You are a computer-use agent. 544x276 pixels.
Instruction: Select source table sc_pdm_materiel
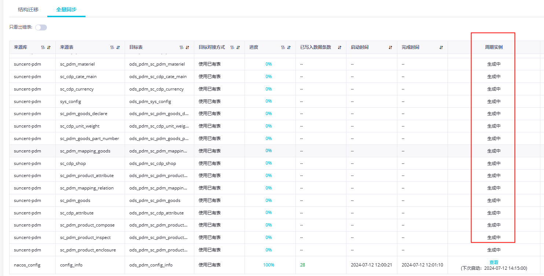pos(77,64)
